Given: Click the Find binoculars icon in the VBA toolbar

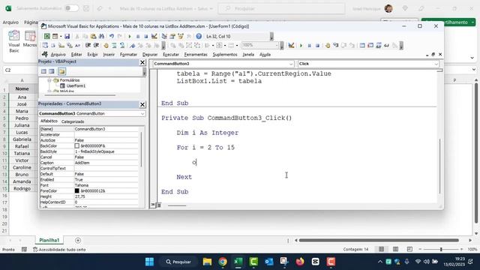Looking at the screenshot, I should pyautogui.click(x=101, y=37).
